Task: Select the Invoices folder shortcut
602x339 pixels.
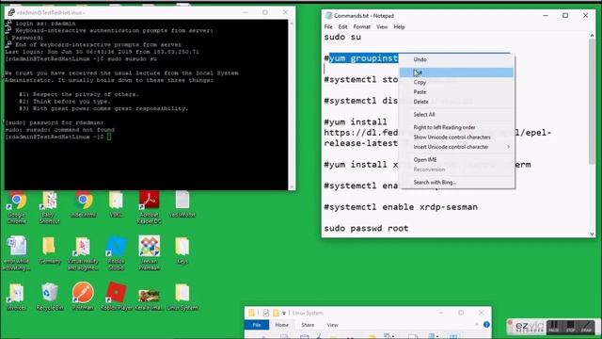Action: pos(17,298)
